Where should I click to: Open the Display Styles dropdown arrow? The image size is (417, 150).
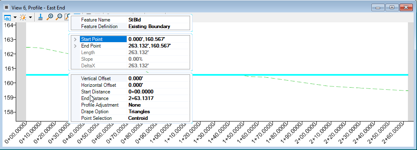(30, 18)
